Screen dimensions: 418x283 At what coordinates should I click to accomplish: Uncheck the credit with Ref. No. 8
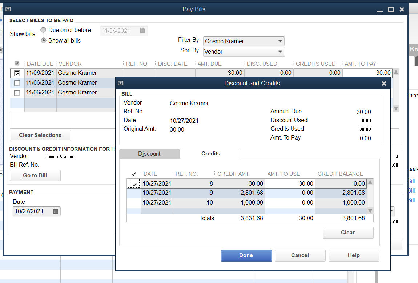(x=134, y=183)
